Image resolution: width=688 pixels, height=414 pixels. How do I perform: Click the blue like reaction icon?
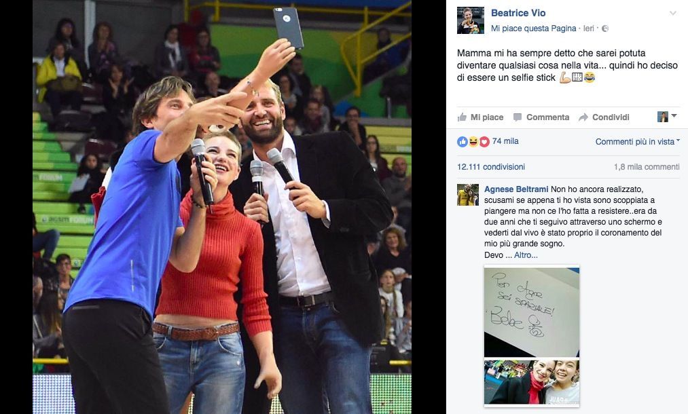(463, 141)
